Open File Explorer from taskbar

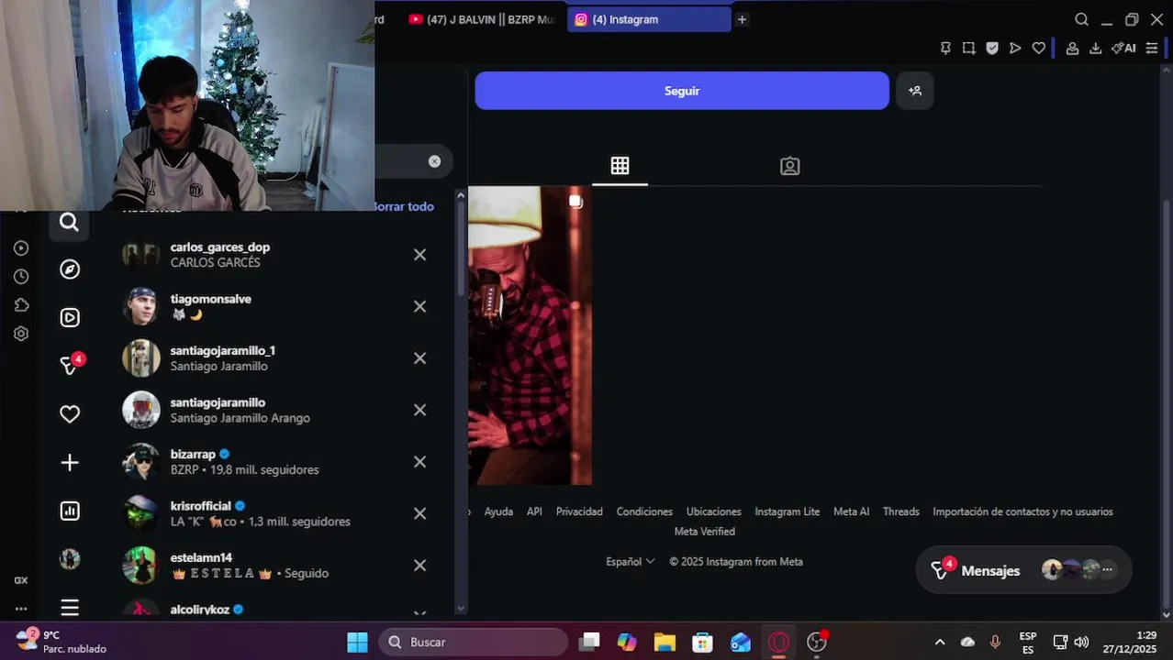pyautogui.click(x=665, y=643)
